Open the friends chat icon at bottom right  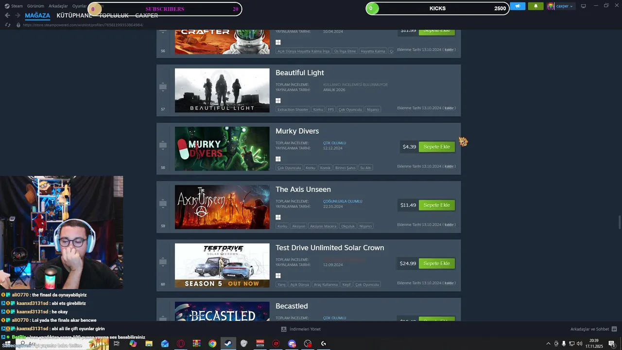(614, 329)
